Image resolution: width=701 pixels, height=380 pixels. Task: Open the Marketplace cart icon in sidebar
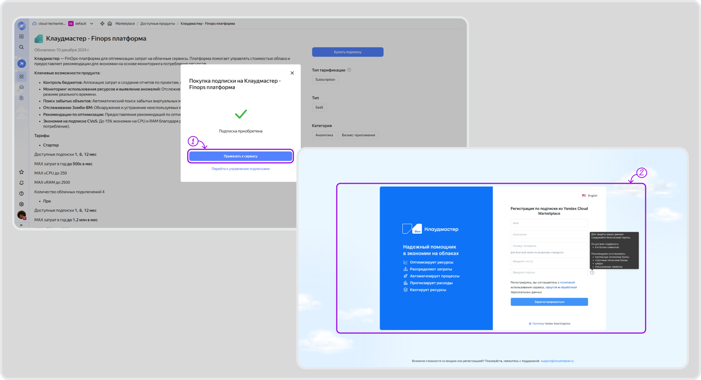[22, 64]
